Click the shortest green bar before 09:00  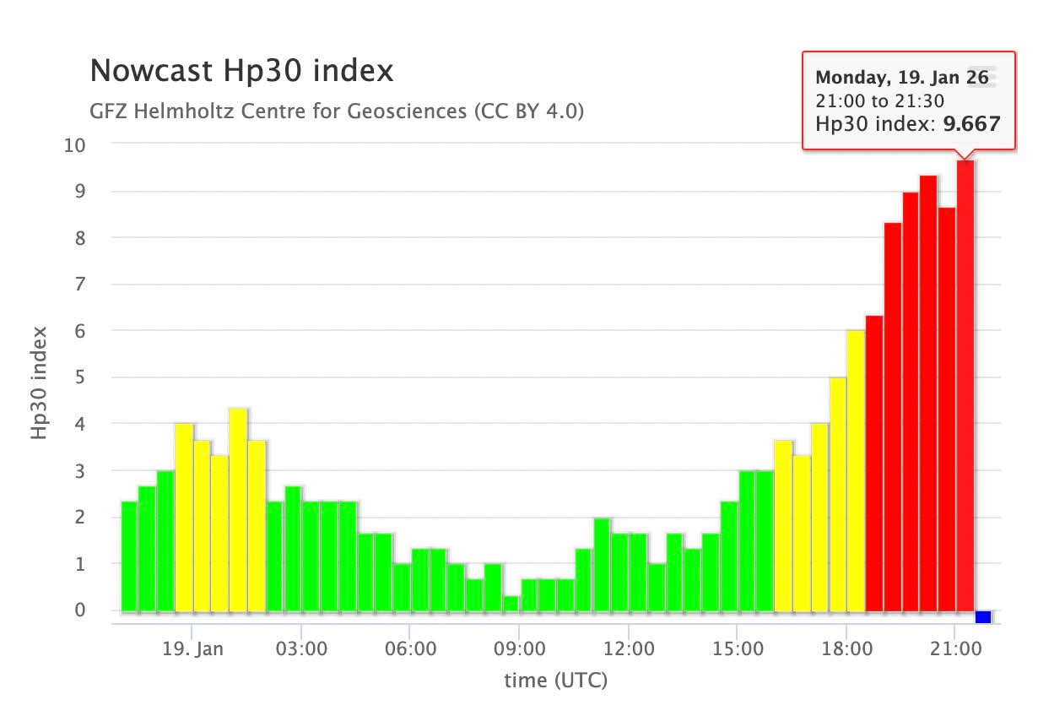tap(511, 603)
